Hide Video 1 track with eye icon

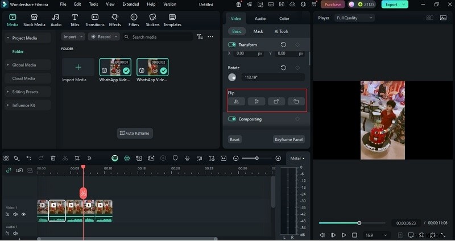[x=23, y=214]
